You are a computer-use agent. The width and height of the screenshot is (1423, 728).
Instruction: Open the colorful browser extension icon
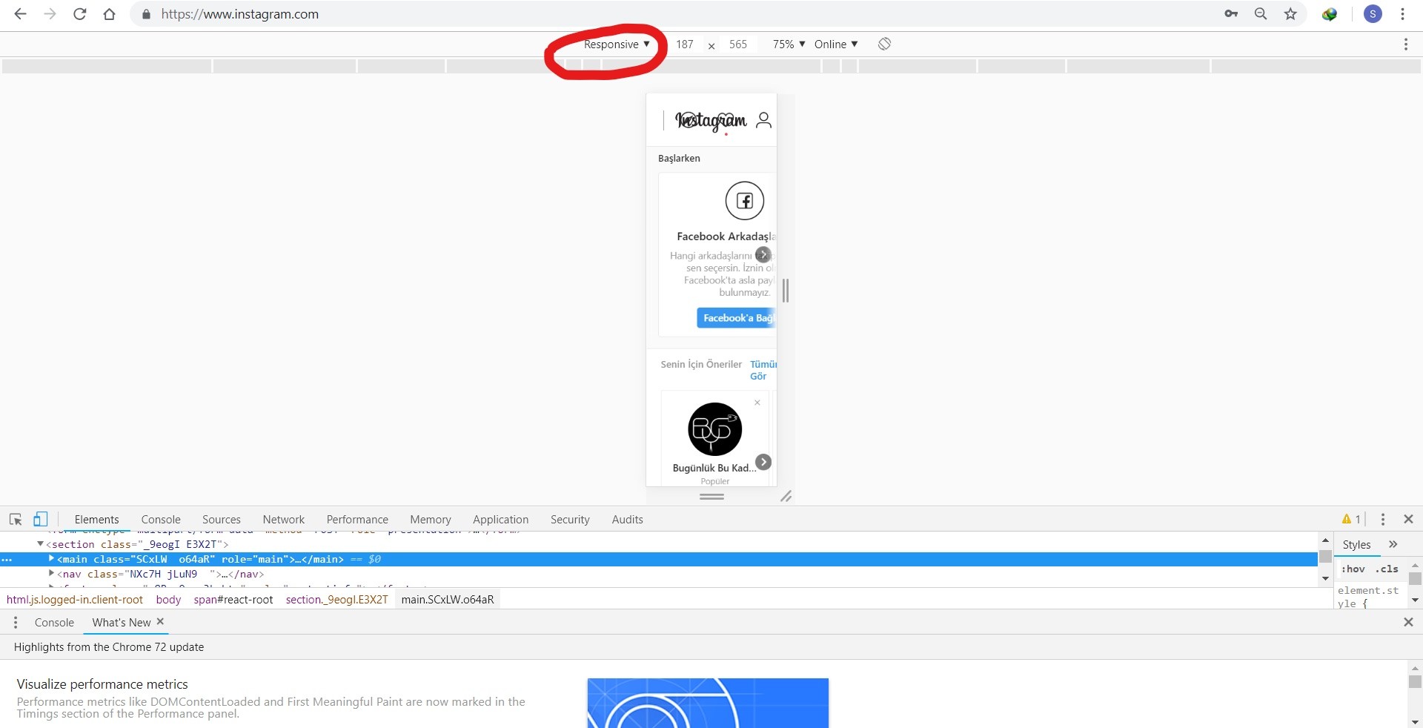tap(1330, 14)
